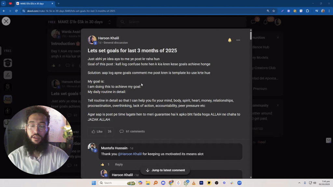Image resolution: width=333 pixels, height=187 pixels.
Task: Click the volume speaker icon in the tray
Action: coord(315,183)
